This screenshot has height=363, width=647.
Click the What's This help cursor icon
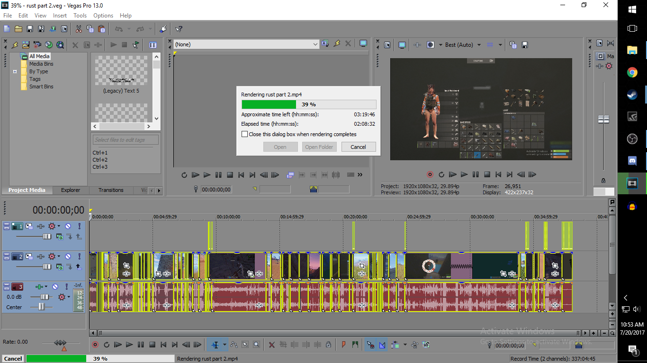[x=179, y=29]
